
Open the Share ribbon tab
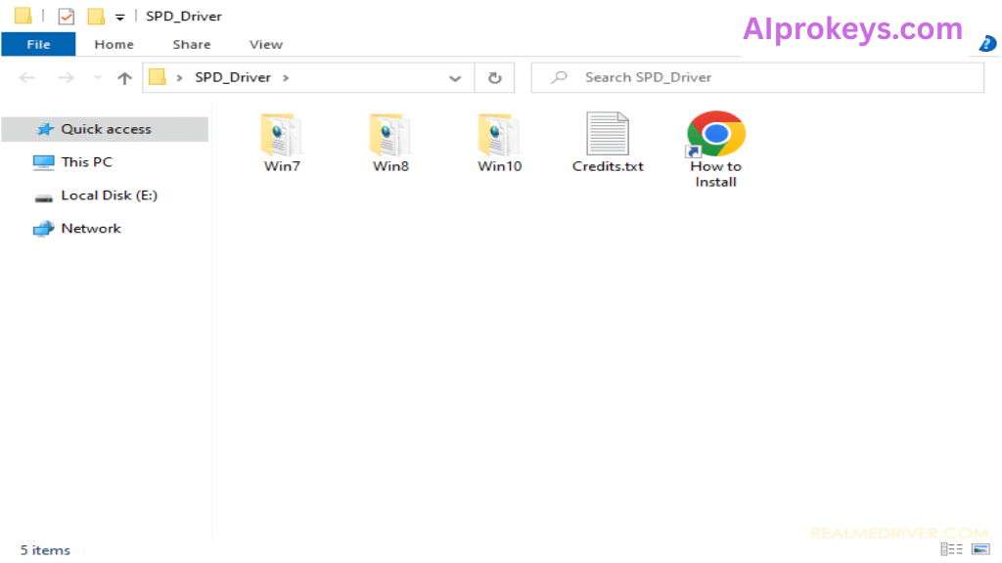(x=191, y=44)
